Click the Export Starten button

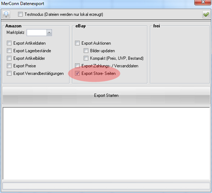tap(106, 95)
